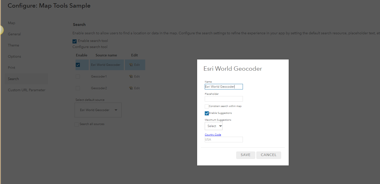Follow the Country Code link
This screenshot has width=380, height=184.
click(213, 135)
